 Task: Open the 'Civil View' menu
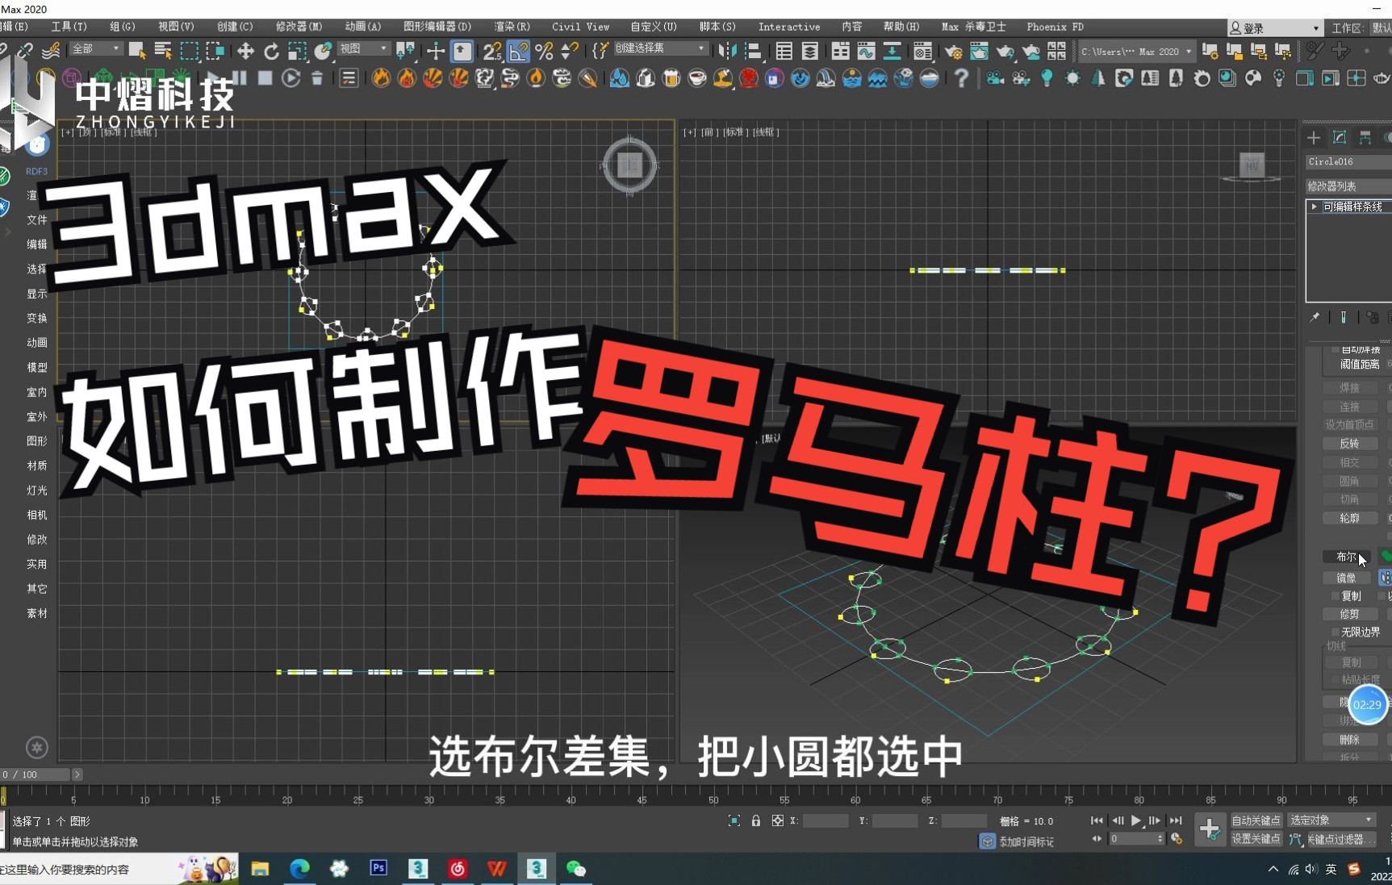pyautogui.click(x=580, y=27)
